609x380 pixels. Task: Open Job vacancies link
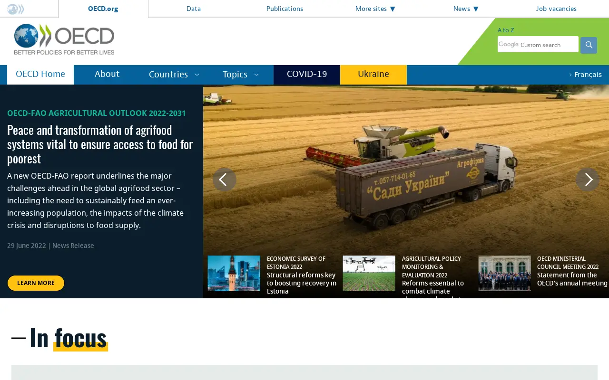click(x=556, y=9)
